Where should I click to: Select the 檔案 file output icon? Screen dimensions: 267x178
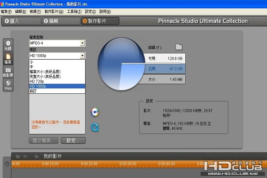8,59
